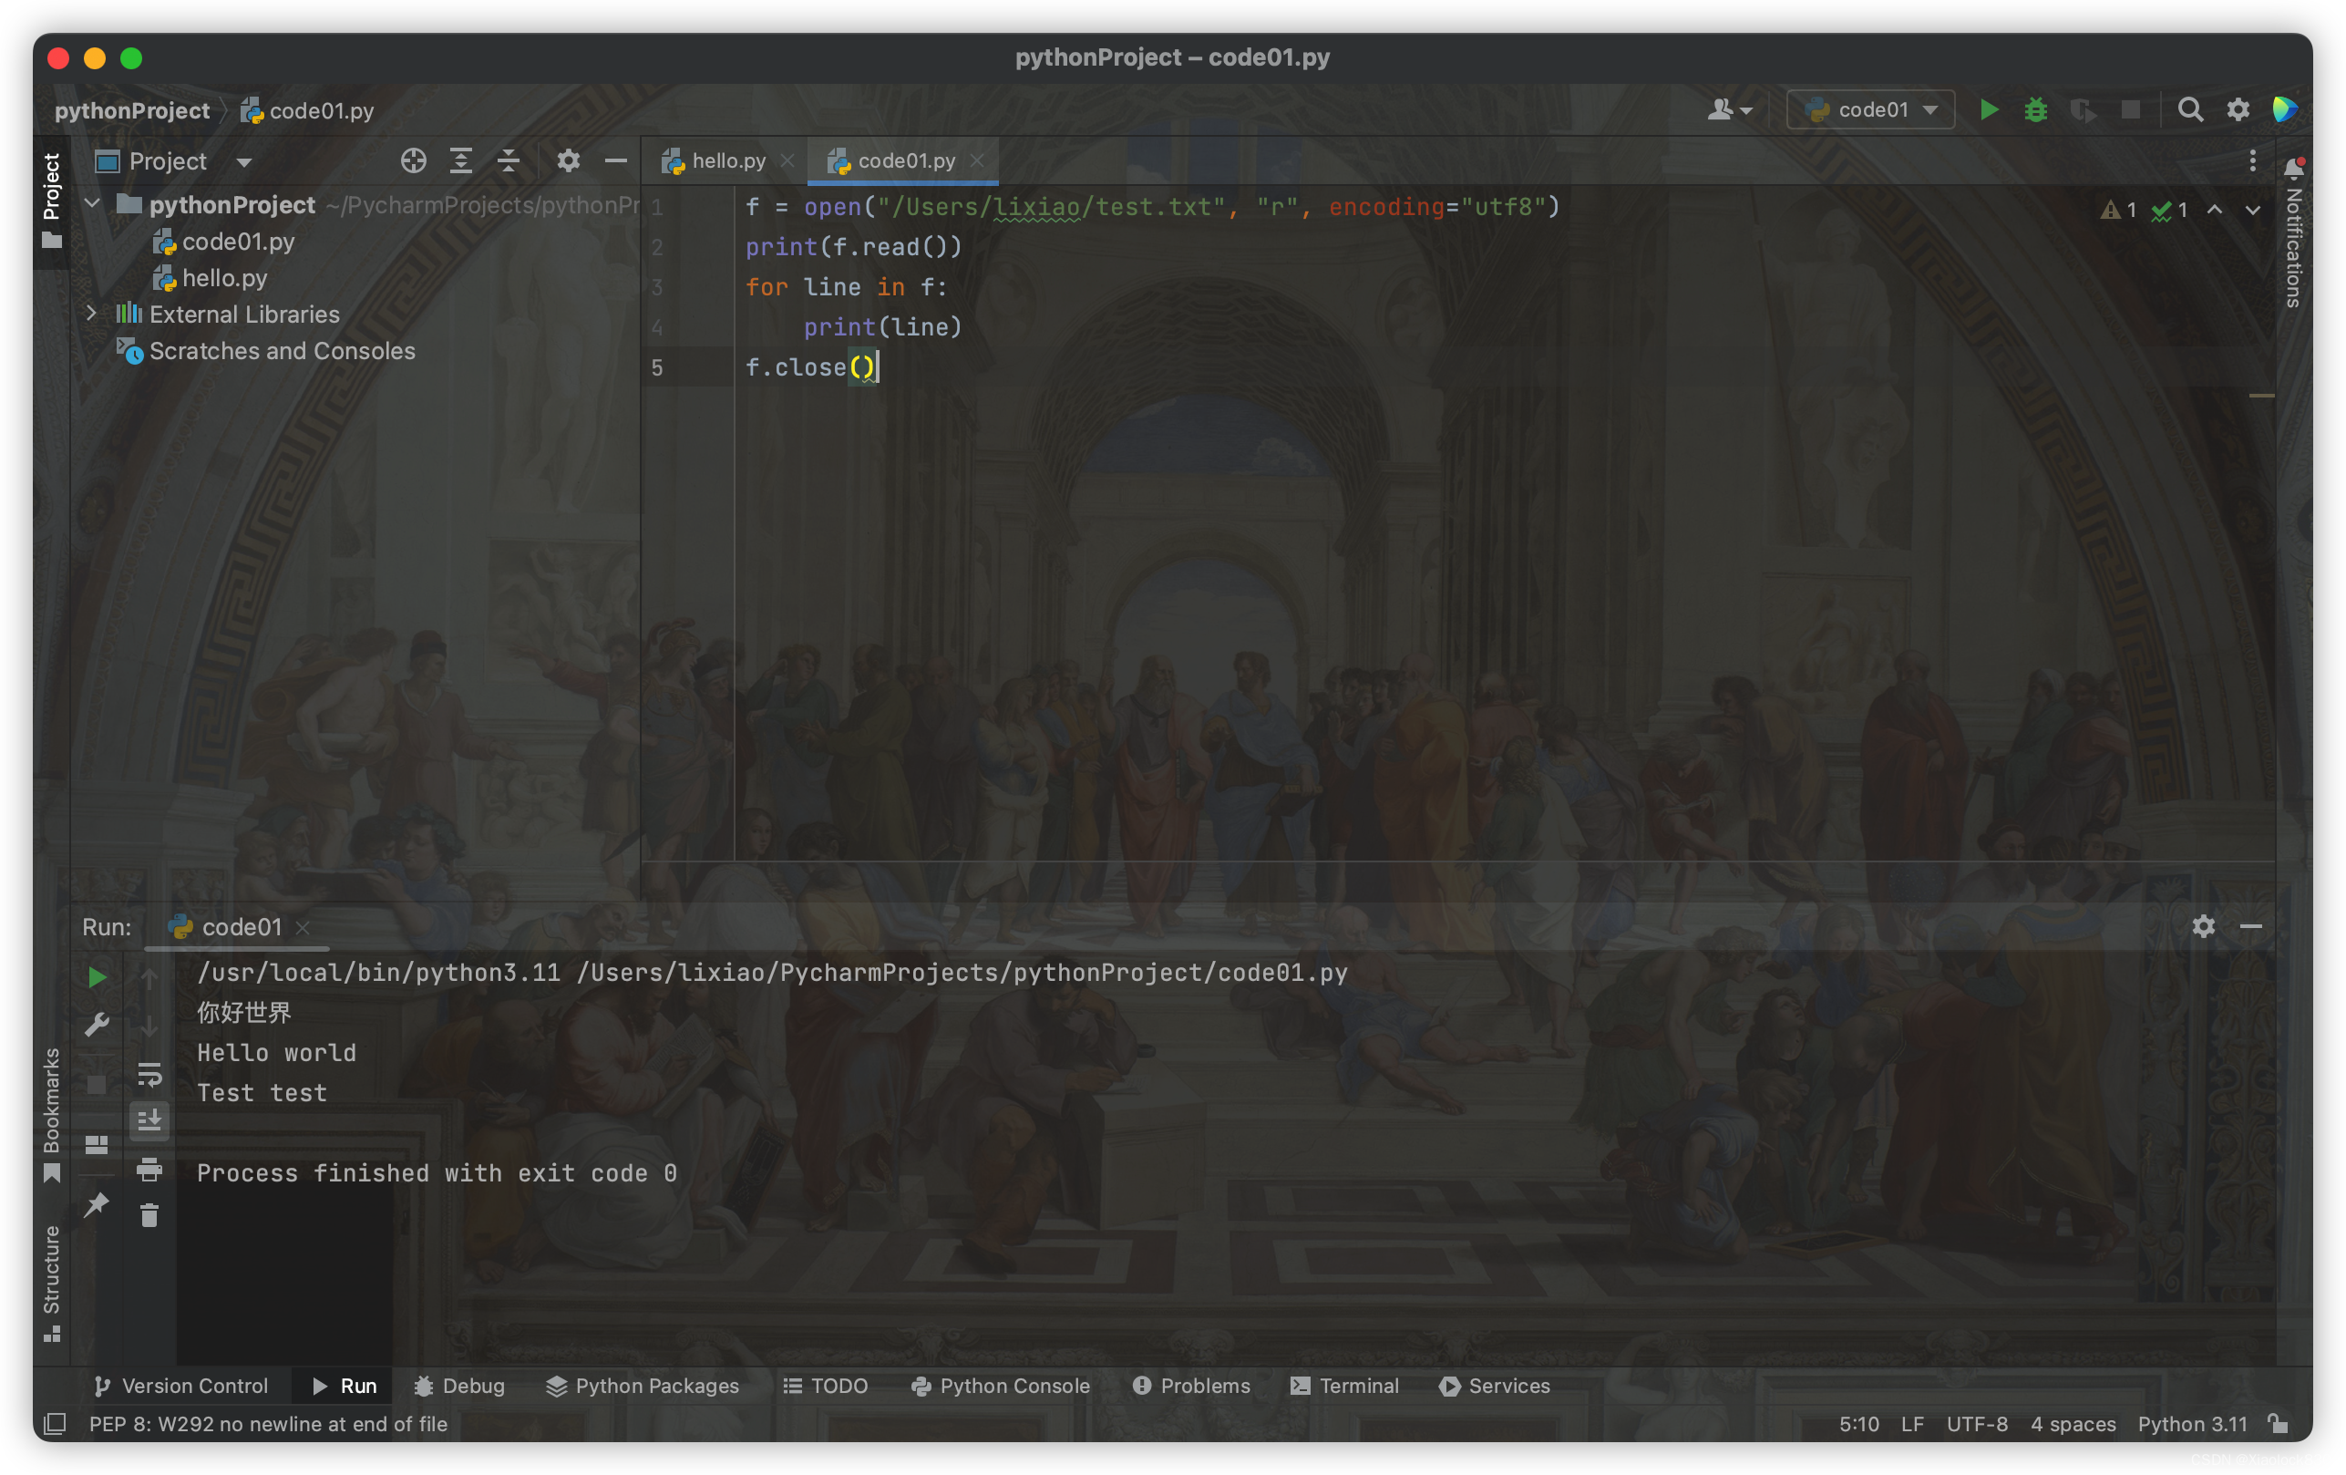2346x1475 pixels.
Task: Click the warning count indicator in editor
Action: click(2118, 210)
